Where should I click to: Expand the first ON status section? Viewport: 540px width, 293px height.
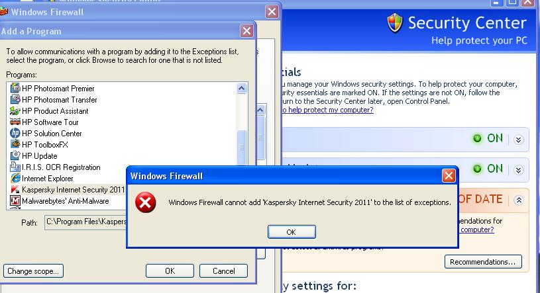point(518,140)
